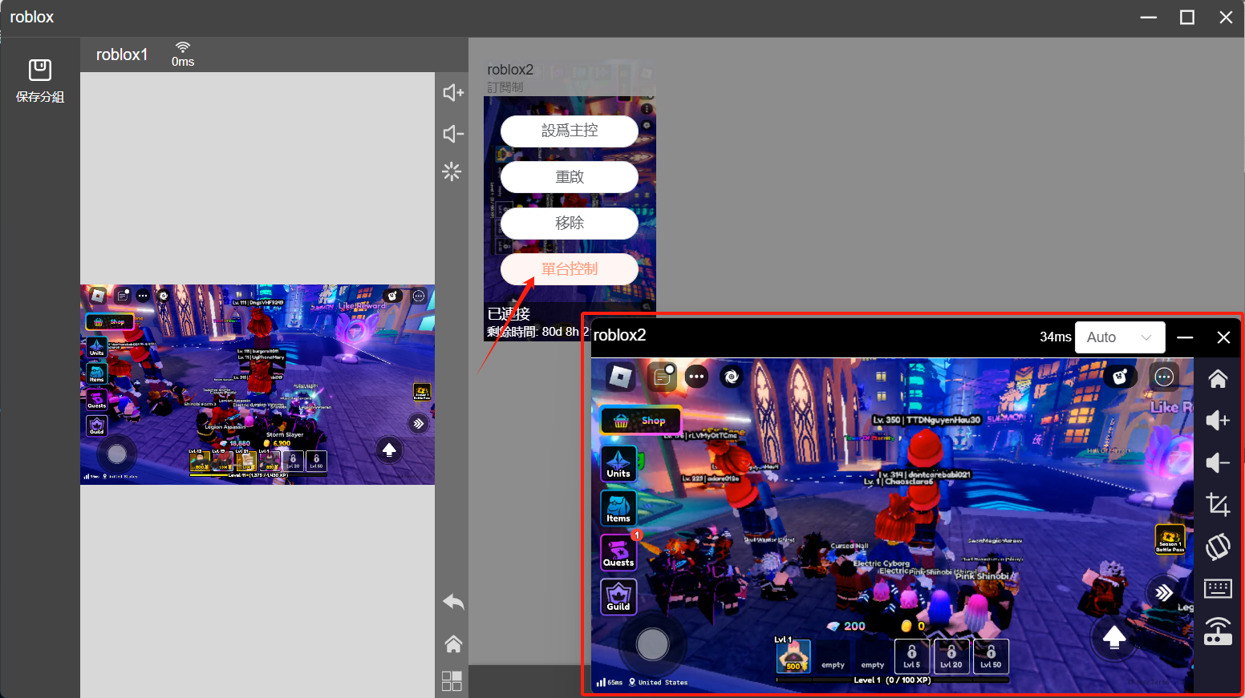
Task: Open Units in the roblox2 game
Action: [618, 464]
